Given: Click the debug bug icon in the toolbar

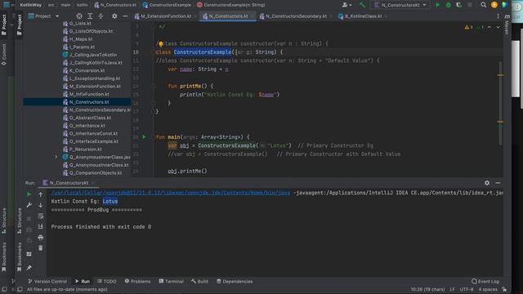Looking at the screenshot, I should tap(449, 5).
